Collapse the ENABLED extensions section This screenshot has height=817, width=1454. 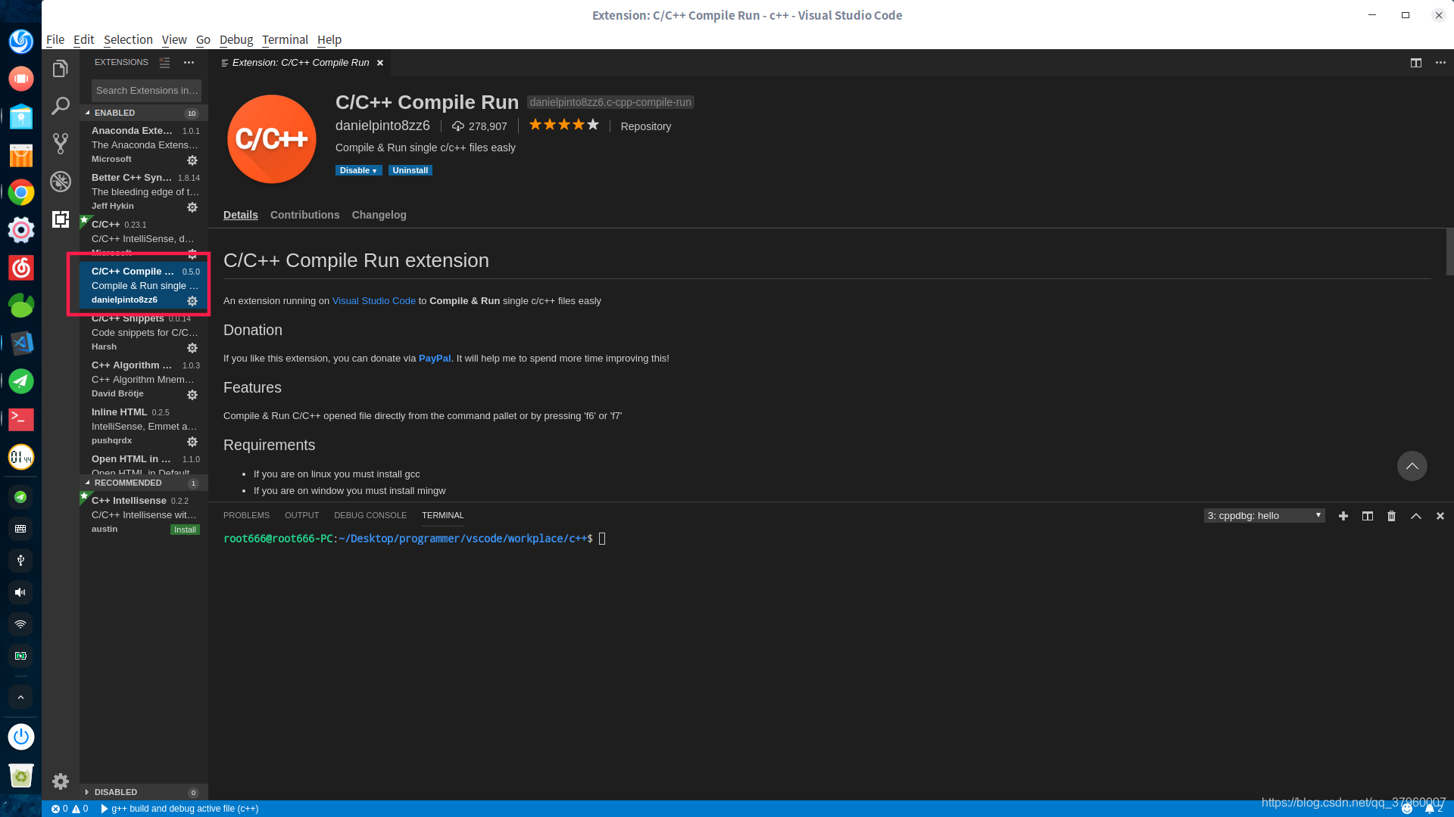point(114,113)
